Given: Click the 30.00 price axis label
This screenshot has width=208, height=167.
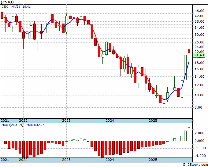Looking at the screenshot, I should [199, 35].
